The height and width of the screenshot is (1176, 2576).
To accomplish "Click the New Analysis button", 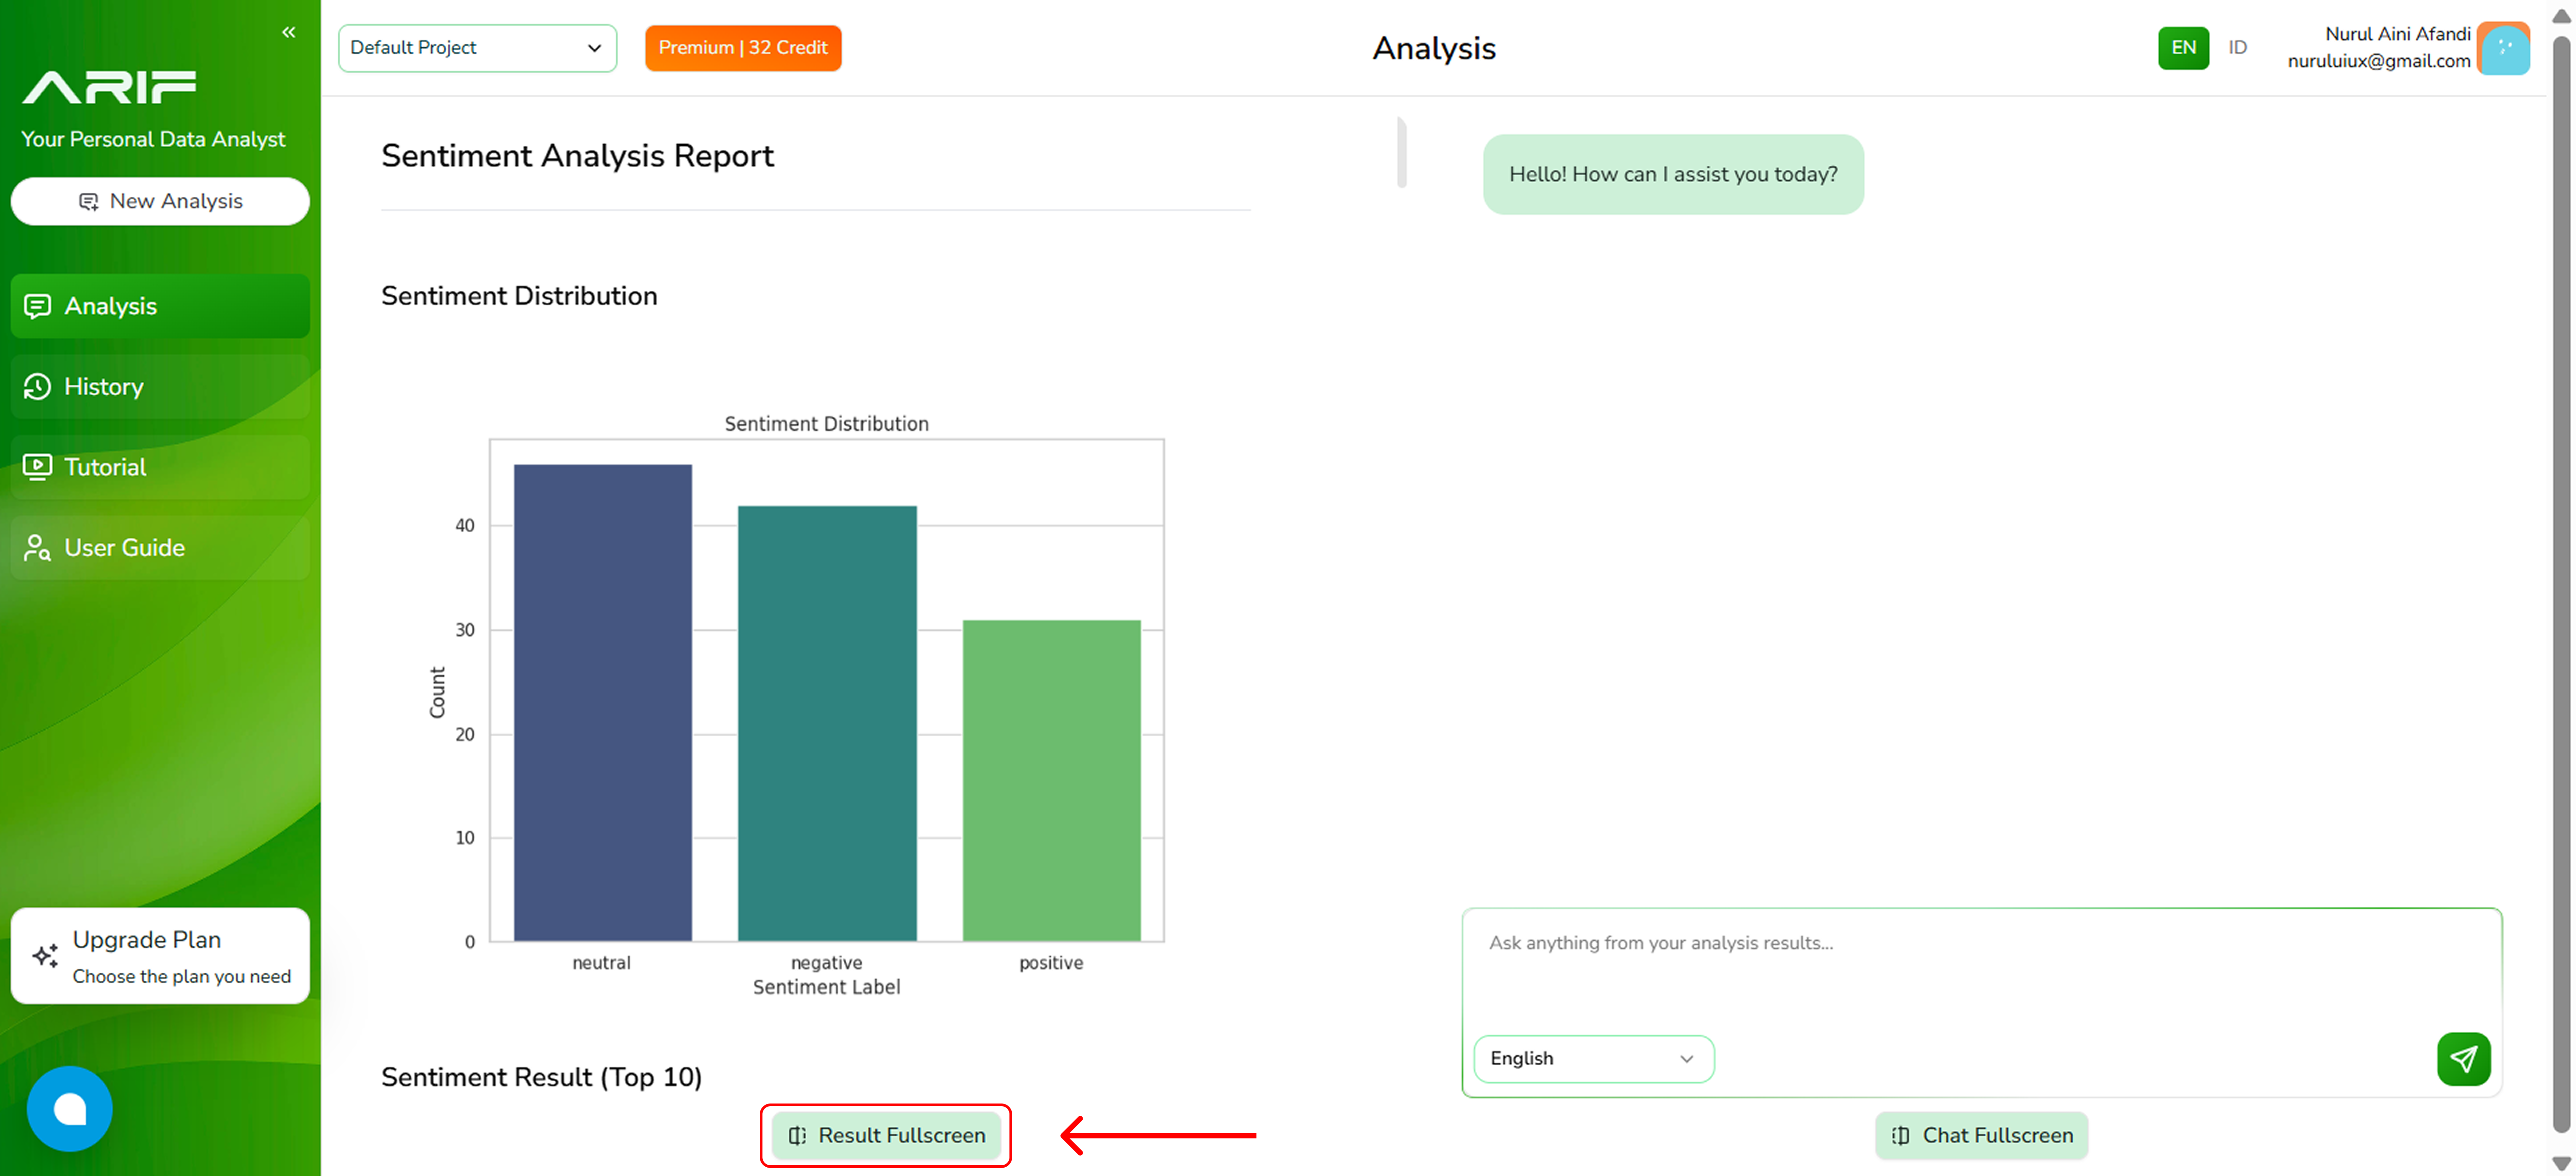I will click(x=160, y=201).
